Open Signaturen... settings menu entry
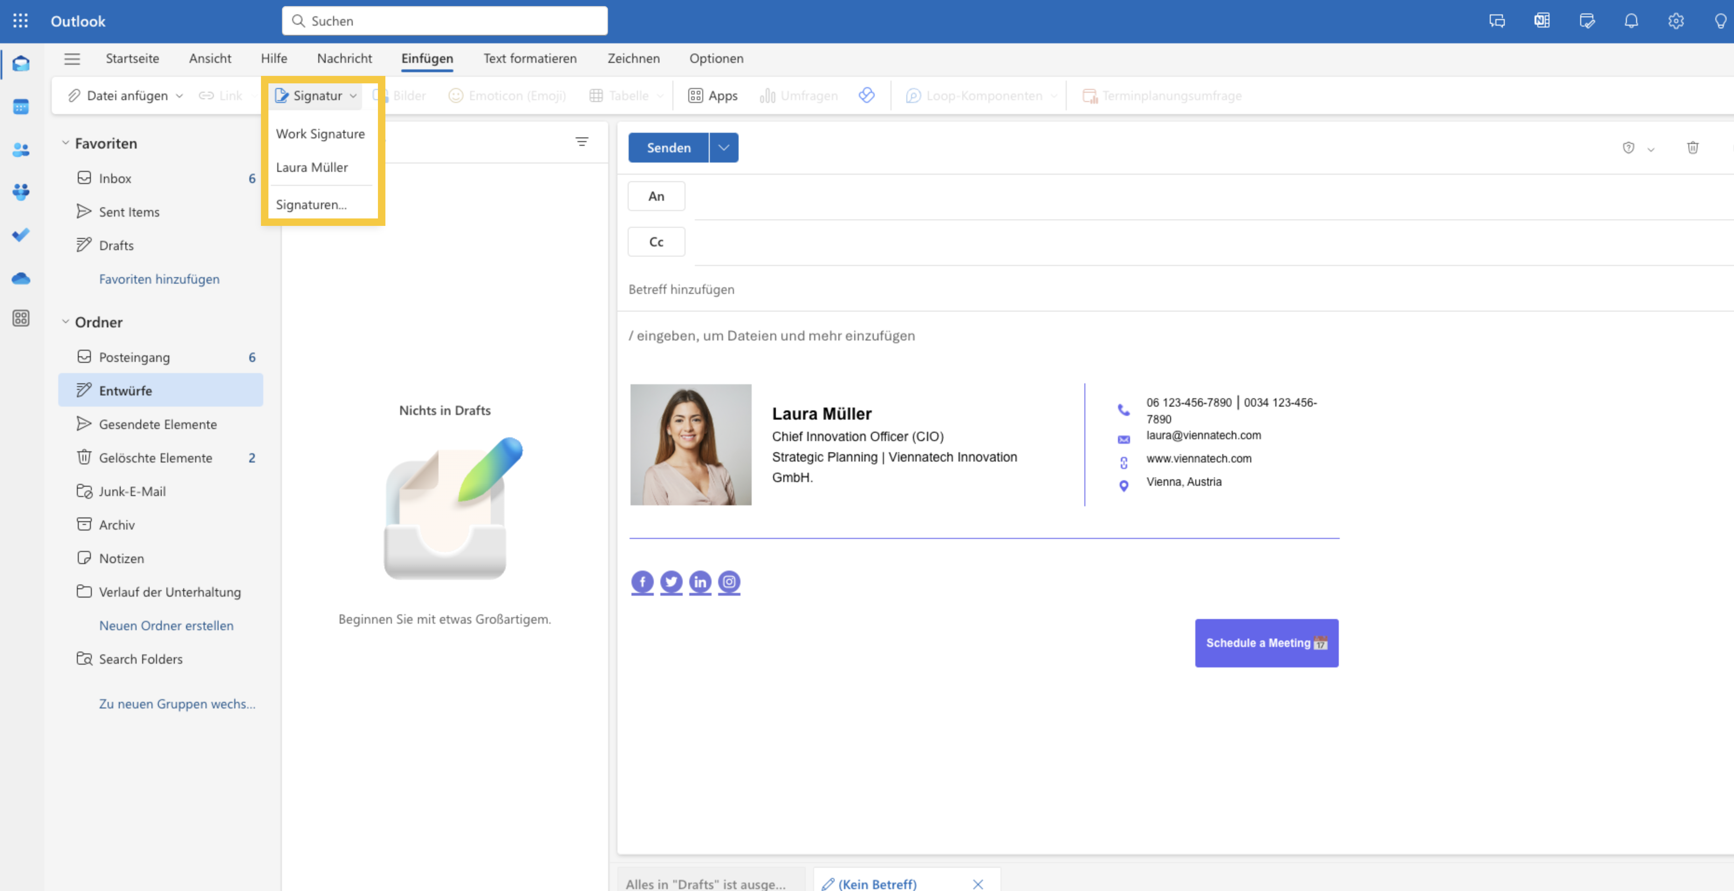 313,204
